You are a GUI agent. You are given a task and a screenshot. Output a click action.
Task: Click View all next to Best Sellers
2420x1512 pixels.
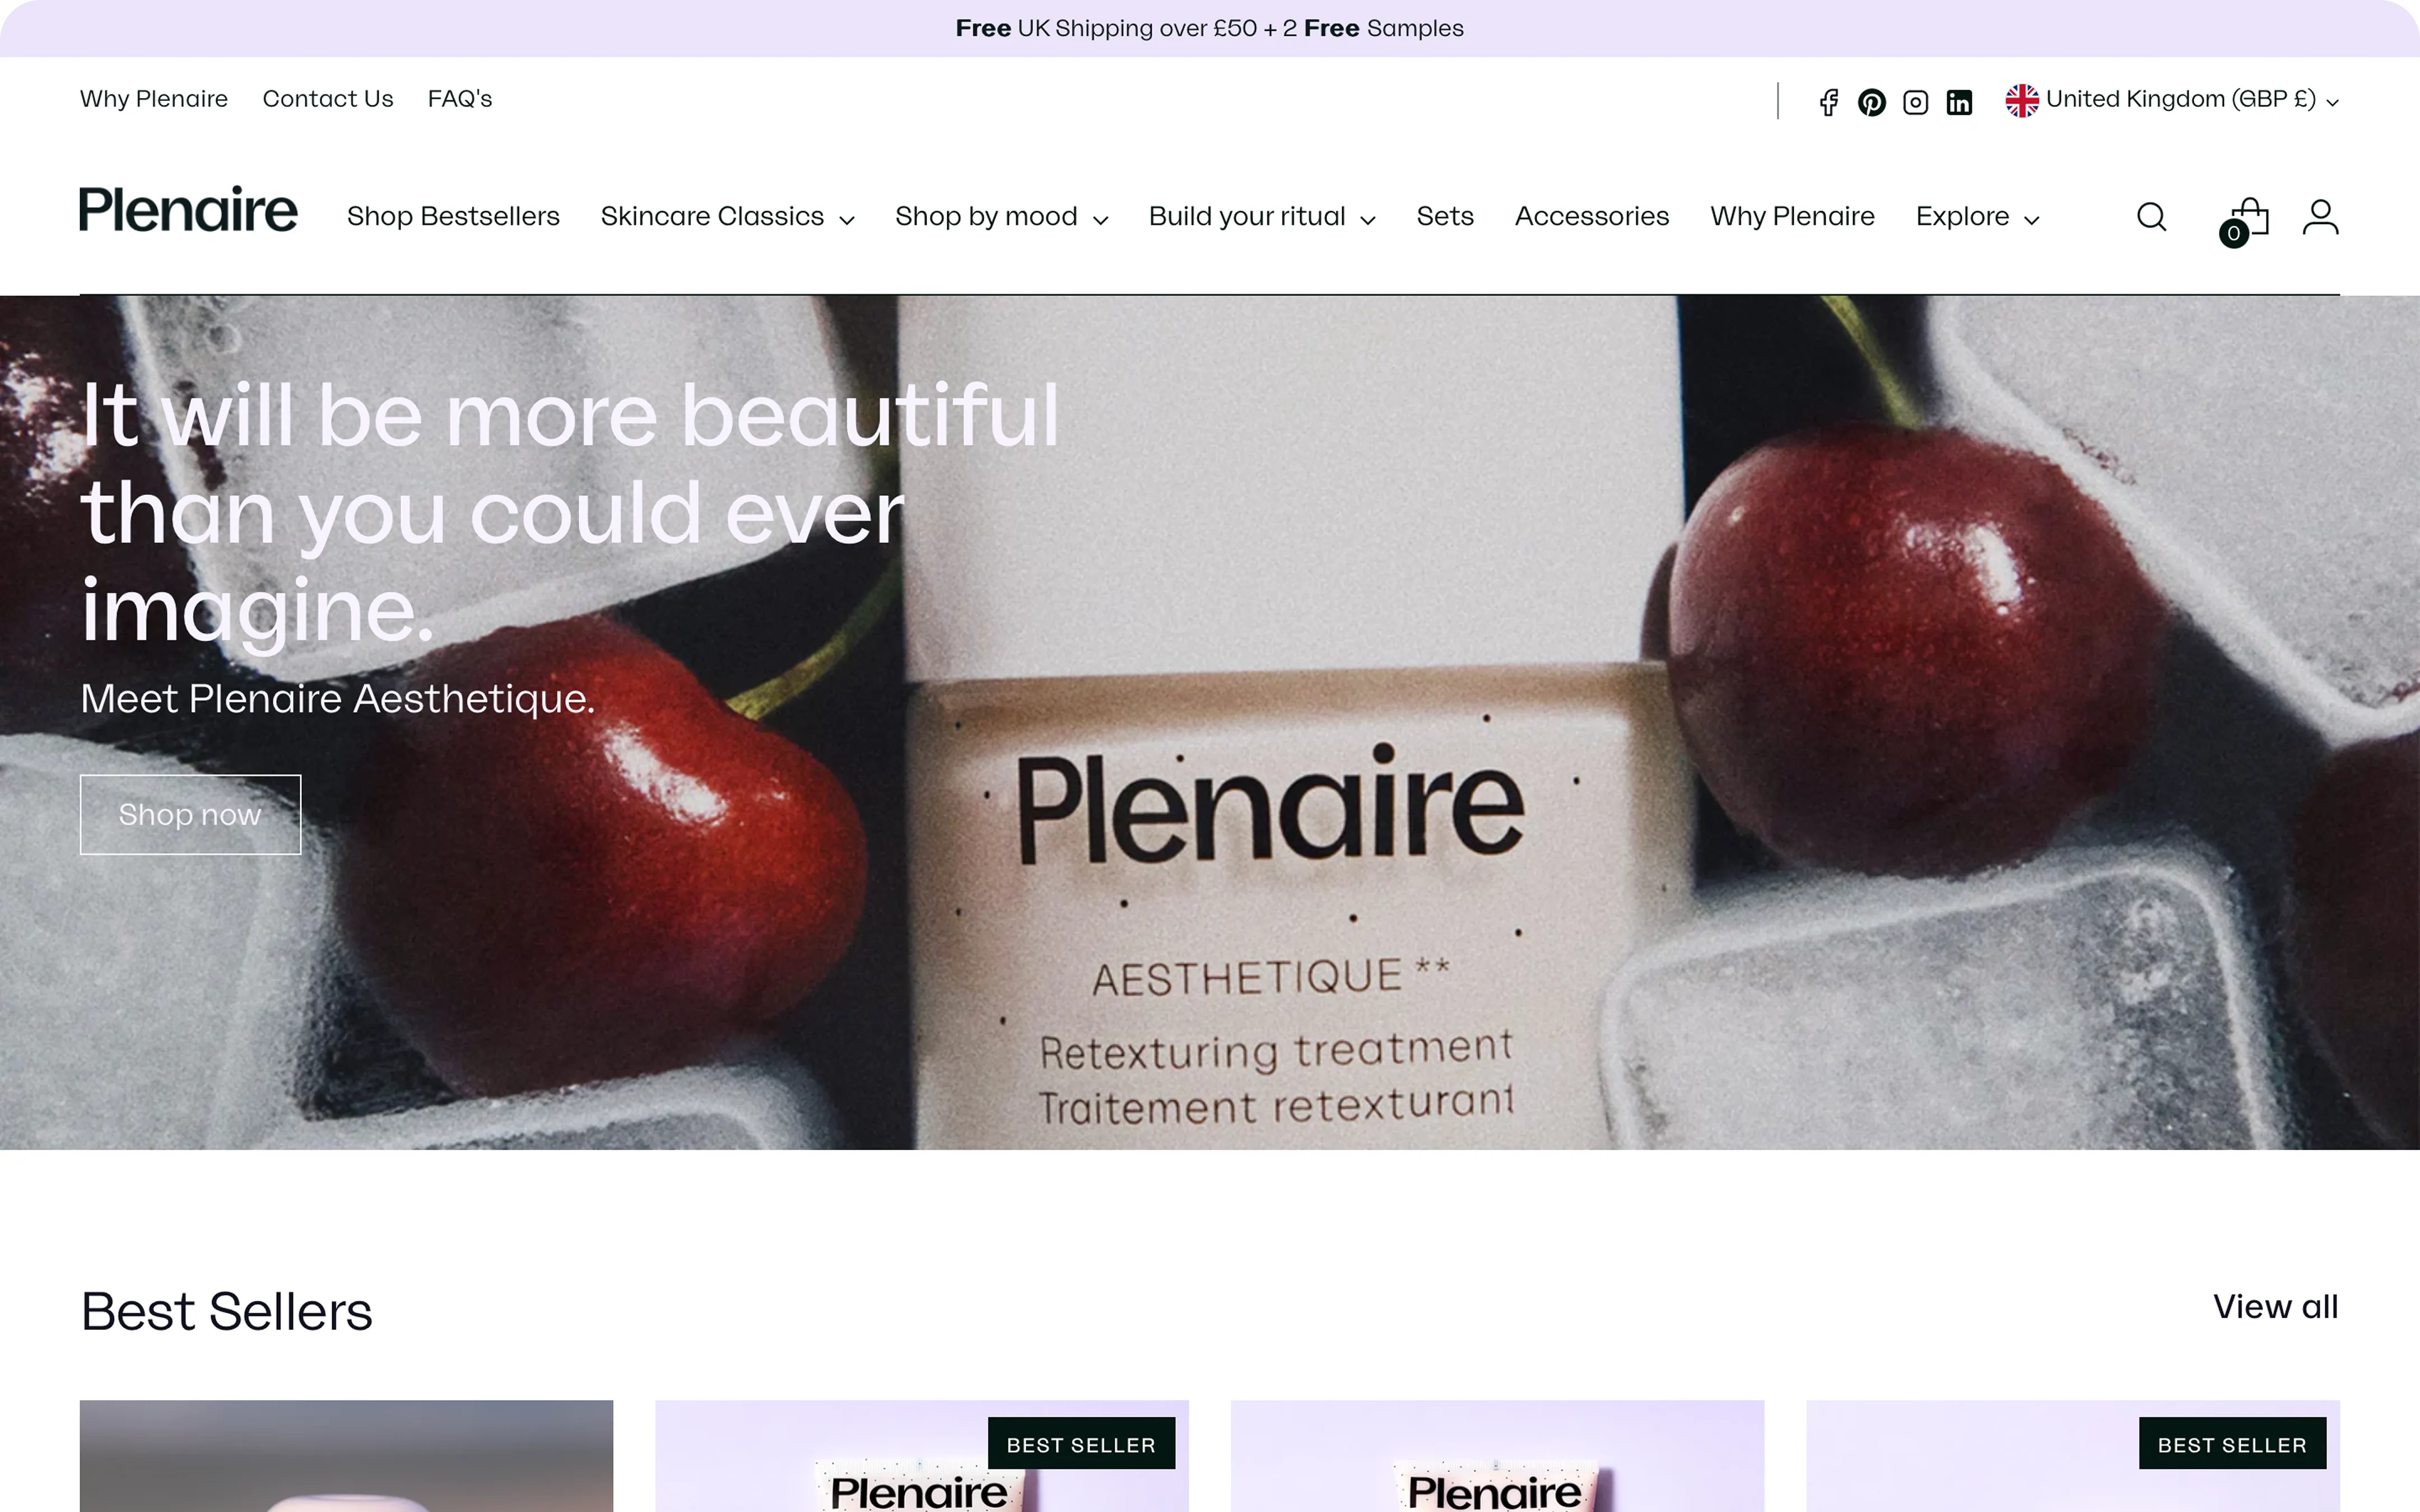point(2275,1306)
